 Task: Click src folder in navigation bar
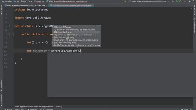pos(17,1)
